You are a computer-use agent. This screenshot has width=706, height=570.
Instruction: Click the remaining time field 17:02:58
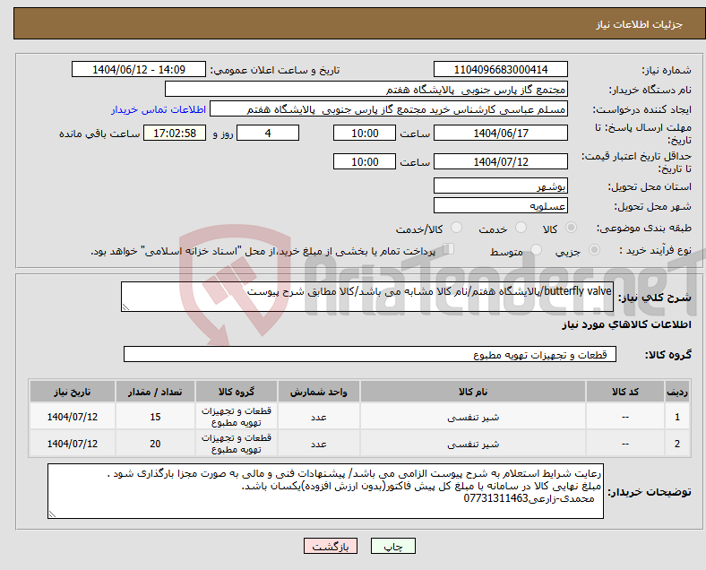[x=175, y=134]
